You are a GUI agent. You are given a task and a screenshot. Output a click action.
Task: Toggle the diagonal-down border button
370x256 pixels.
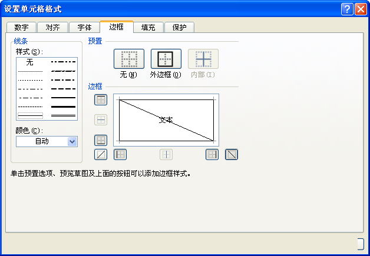click(232, 155)
